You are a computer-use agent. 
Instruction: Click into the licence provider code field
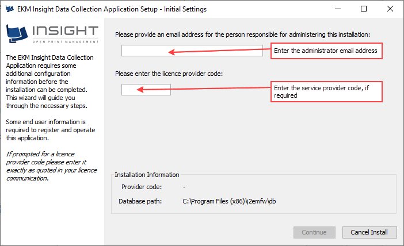point(146,90)
